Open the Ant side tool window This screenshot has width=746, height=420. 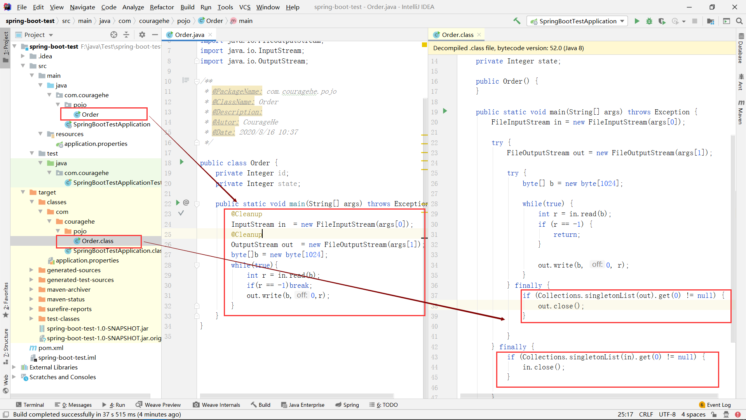coord(741,82)
